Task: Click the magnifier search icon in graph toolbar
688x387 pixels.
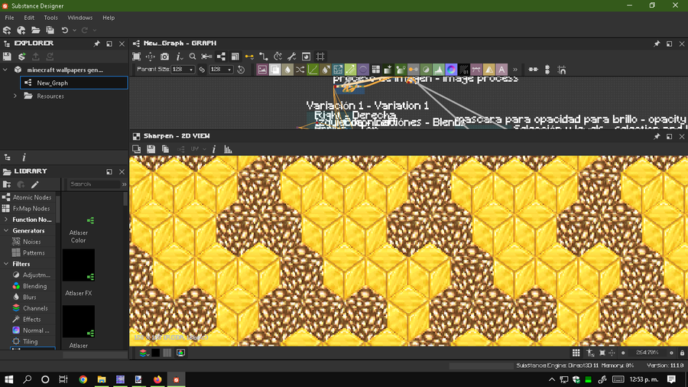Action: pyautogui.click(x=193, y=57)
